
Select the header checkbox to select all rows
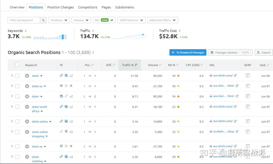pyautogui.click(x=17, y=64)
